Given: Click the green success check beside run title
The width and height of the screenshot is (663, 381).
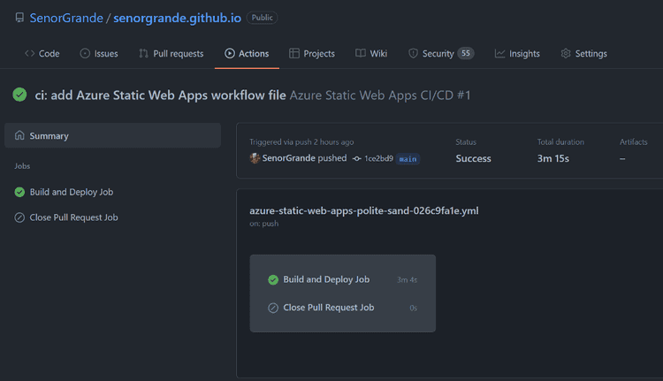Looking at the screenshot, I should coord(19,95).
